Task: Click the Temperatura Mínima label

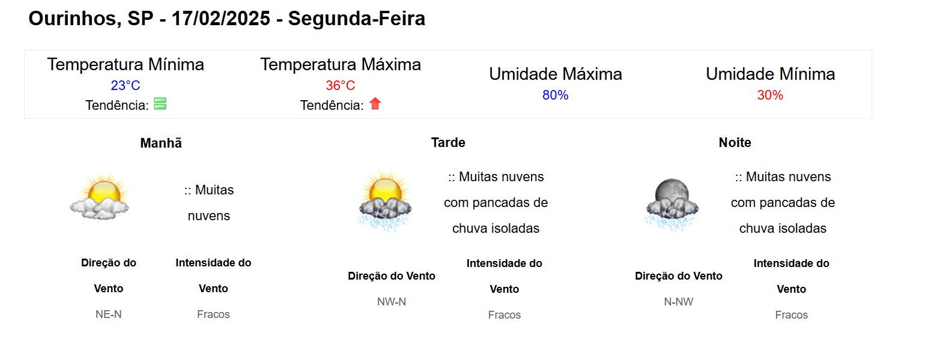Action: pyautogui.click(x=126, y=64)
